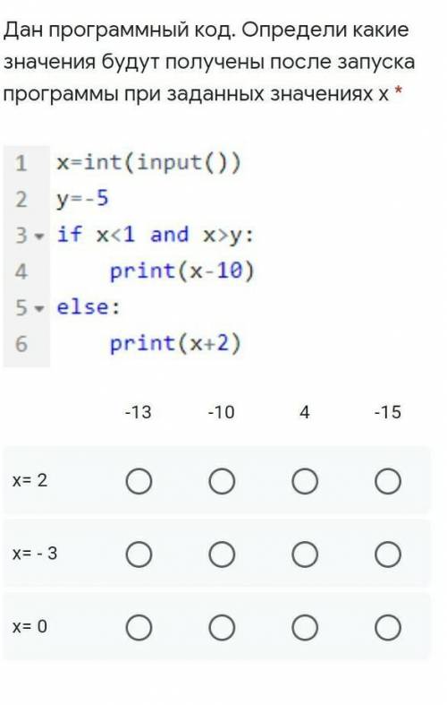Screen dimensions: 447x705
Task: Click the y=-5 code line
Action: pyautogui.click(x=82, y=199)
